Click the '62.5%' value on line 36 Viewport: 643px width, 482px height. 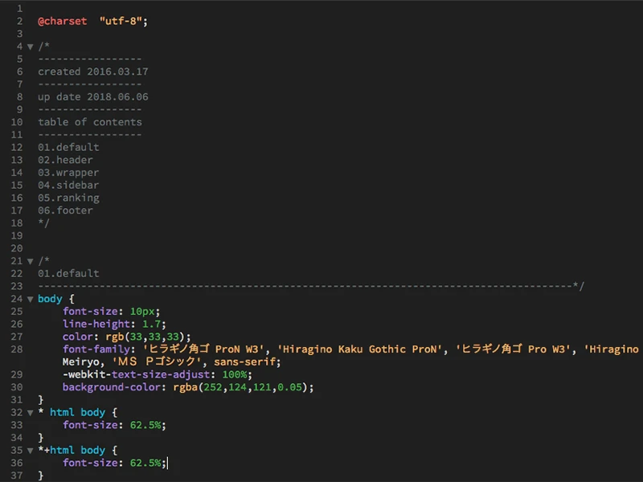[x=145, y=464]
